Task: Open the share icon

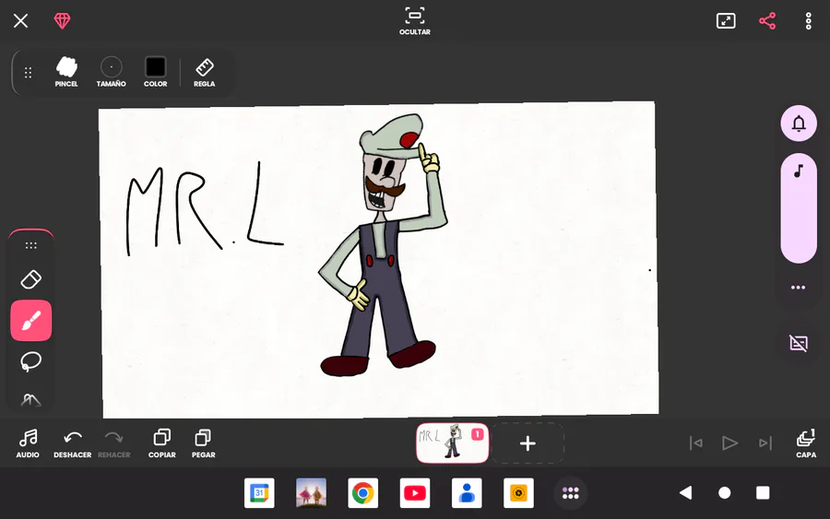Action: click(x=767, y=21)
